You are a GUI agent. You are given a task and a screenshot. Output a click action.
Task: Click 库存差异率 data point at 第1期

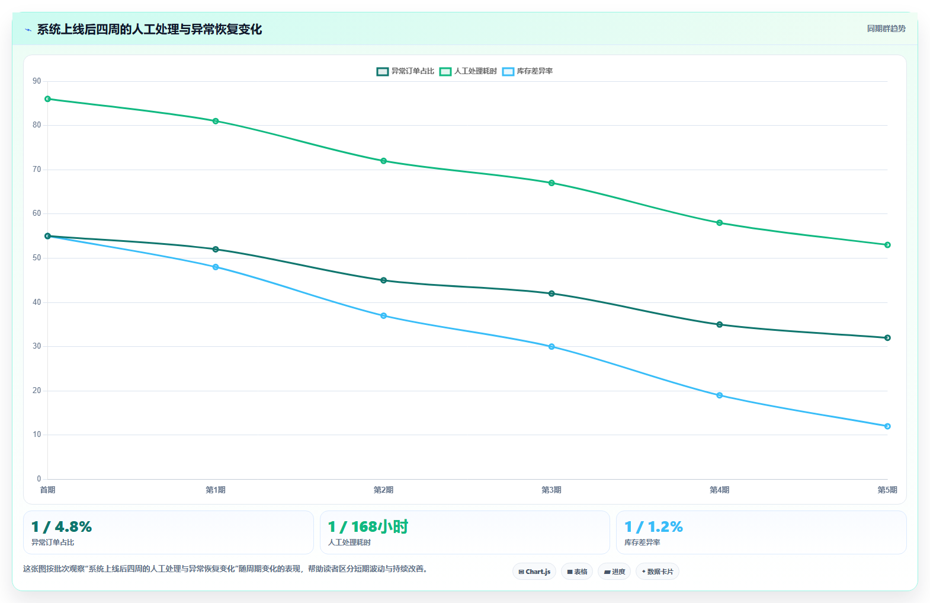tap(216, 267)
